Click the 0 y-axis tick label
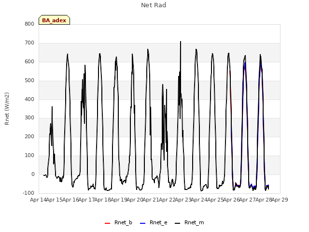The height and width of the screenshot is (232, 309). [33, 174]
